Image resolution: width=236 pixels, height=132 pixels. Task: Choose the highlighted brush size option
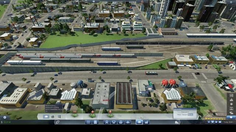tap(190, 115)
